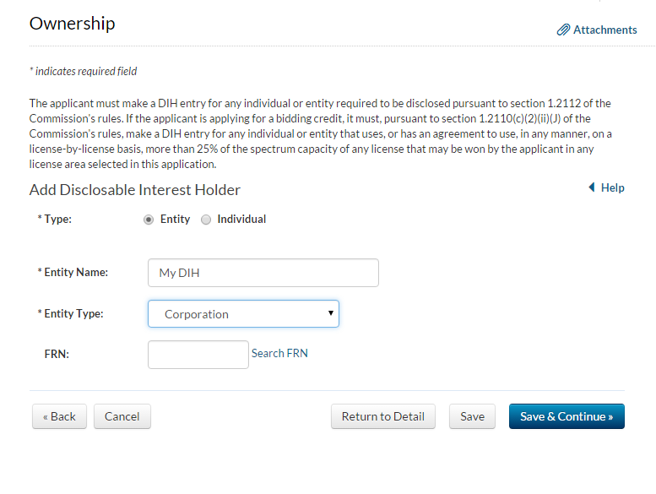The width and height of the screenshot is (656, 494).
Task: Click the Entity Name text field
Action: (263, 273)
